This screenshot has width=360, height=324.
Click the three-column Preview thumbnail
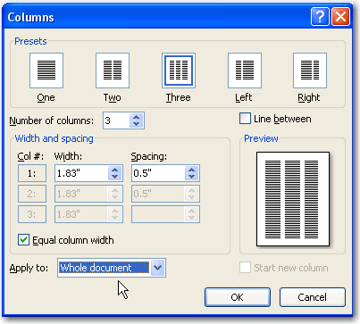(x=293, y=199)
